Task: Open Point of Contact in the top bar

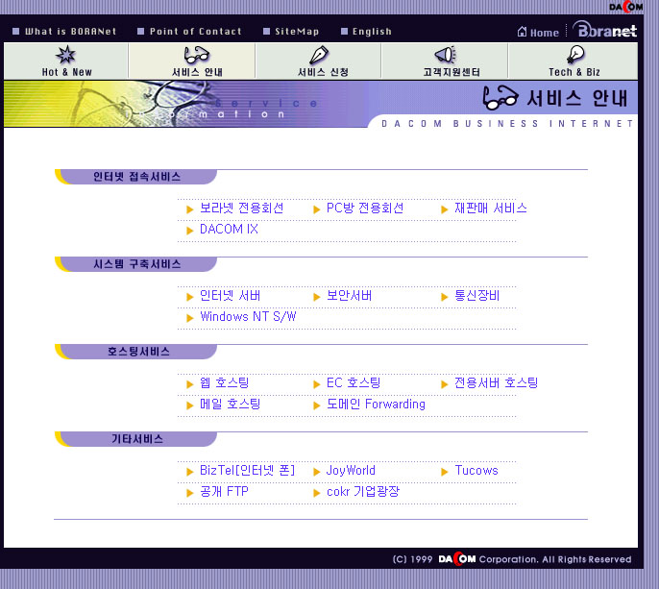Action: [x=195, y=32]
